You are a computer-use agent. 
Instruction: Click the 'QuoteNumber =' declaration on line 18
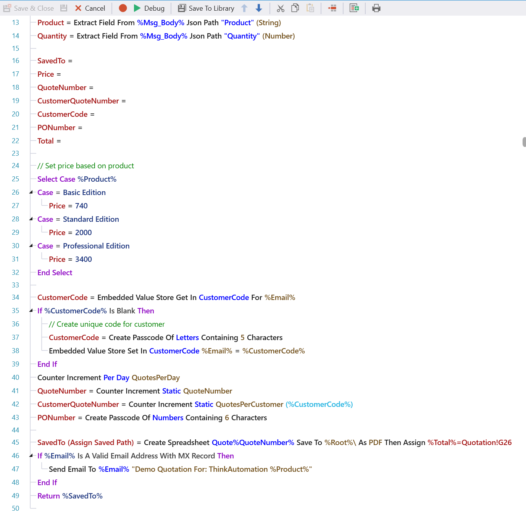tap(65, 87)
